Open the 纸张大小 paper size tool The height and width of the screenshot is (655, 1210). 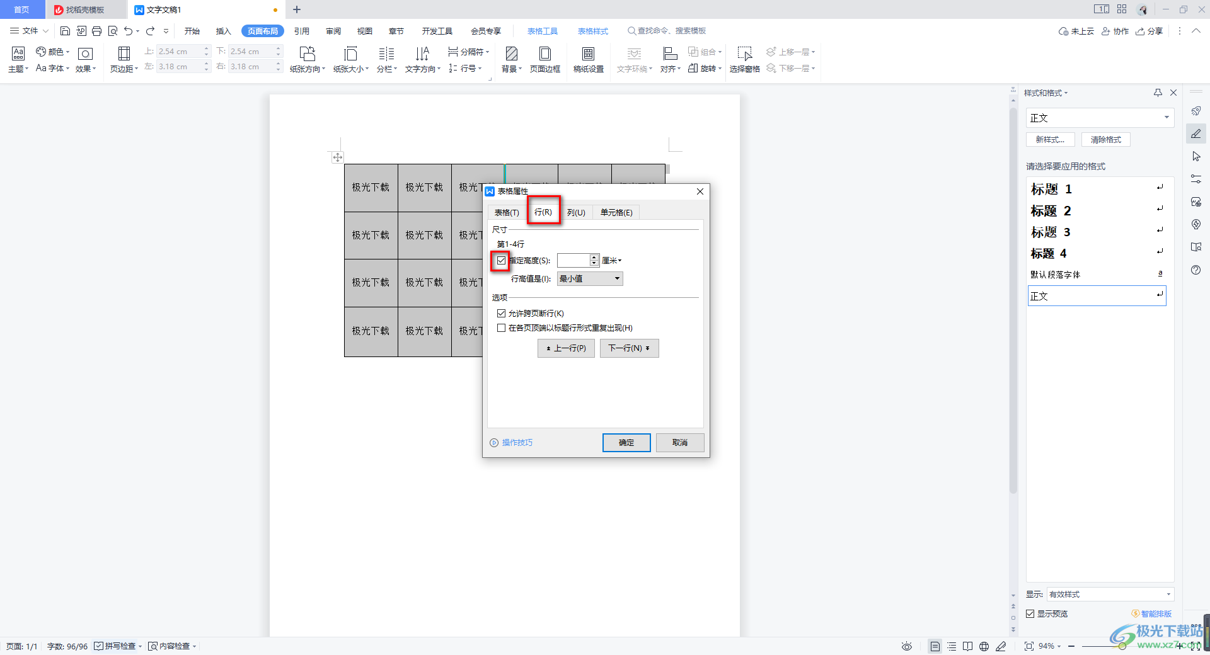point(351,59)
